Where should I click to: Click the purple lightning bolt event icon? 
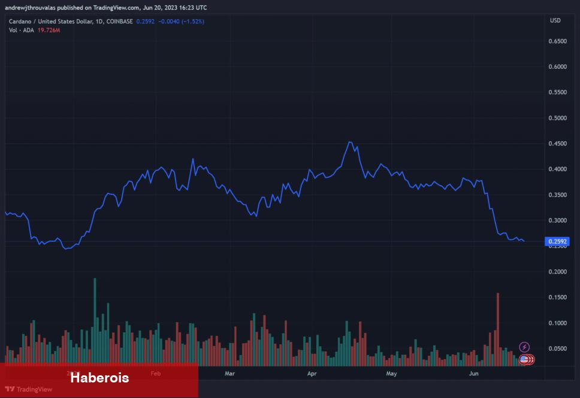click(x=524, y=347)
